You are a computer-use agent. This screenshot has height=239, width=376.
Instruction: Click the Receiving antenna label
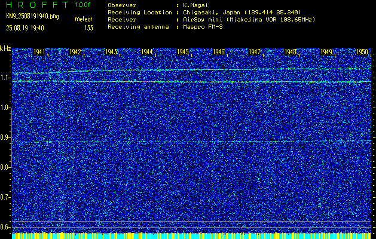click(138, 27)
